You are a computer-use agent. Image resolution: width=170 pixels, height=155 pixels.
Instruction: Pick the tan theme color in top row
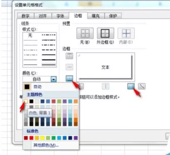[37, 101]
